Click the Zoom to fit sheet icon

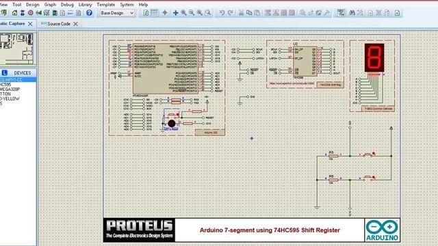[200, 13]
